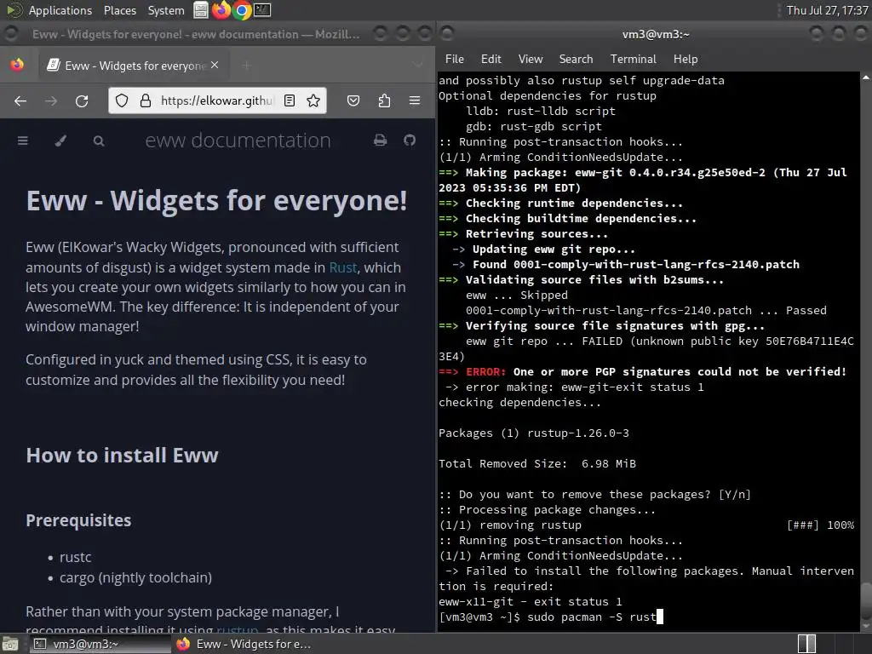Viewport: 872px width, 654px height.
Task: Follow the Rust hyperlink
Action: tap(342, 267)
